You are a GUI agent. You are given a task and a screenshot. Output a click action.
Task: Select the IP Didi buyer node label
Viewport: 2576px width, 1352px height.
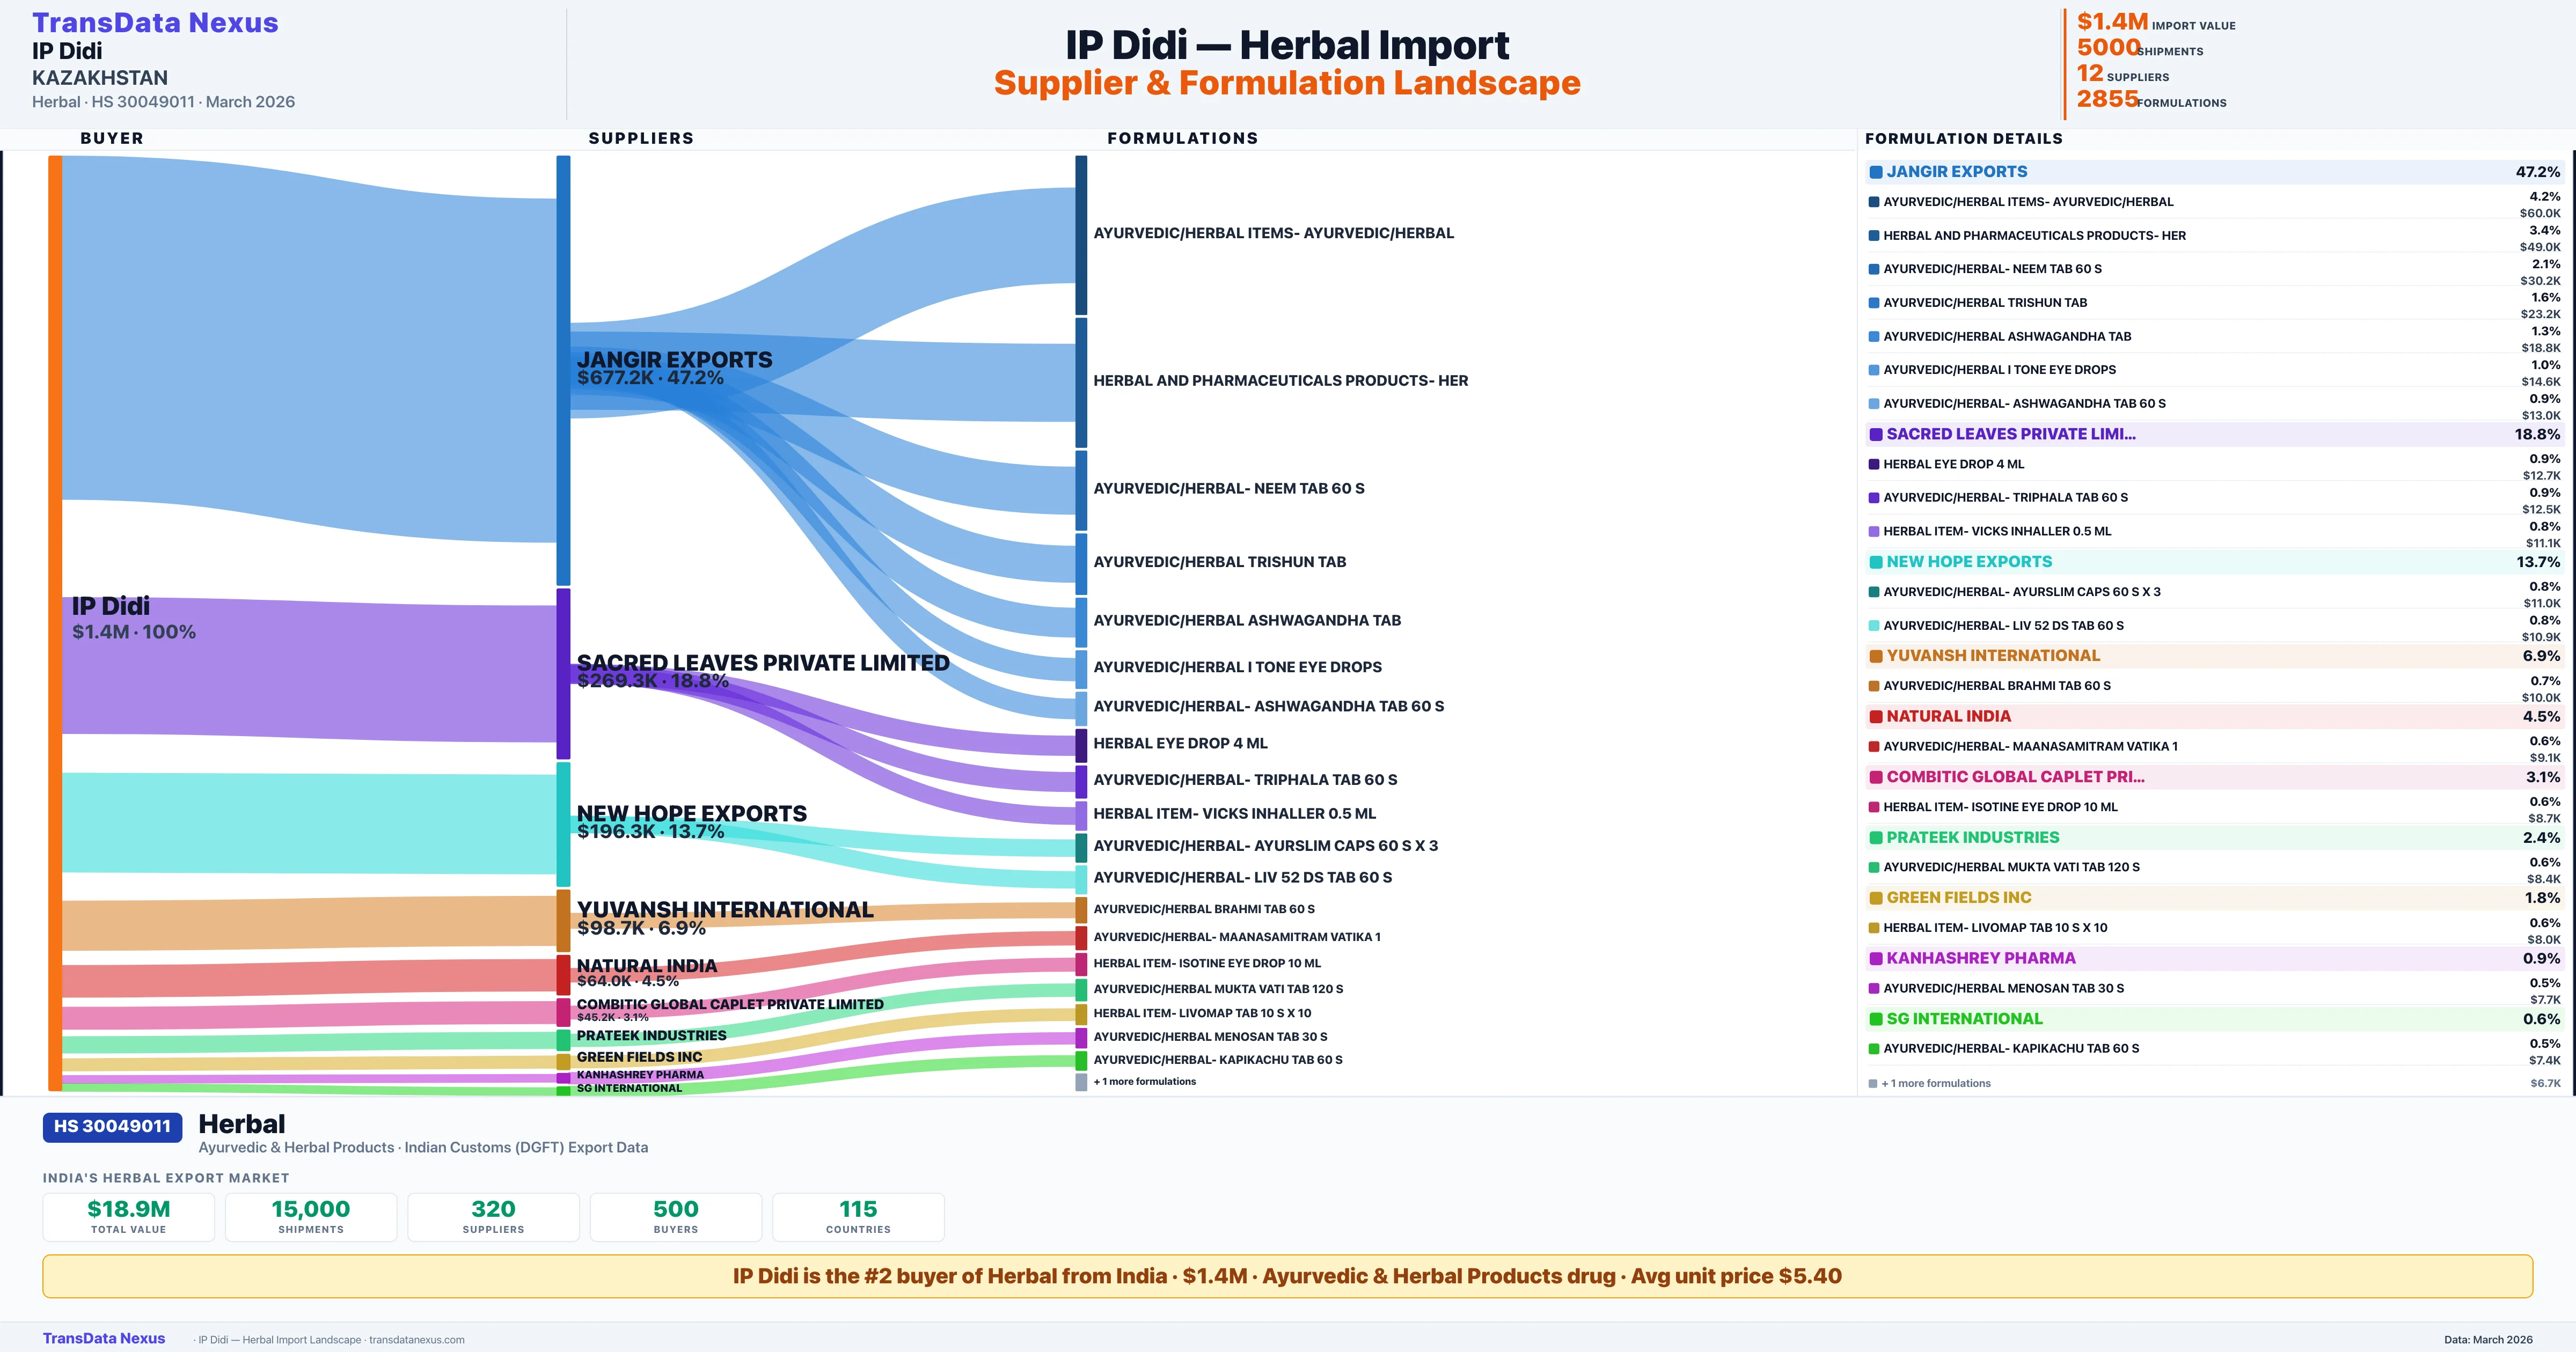pos(111,606)
